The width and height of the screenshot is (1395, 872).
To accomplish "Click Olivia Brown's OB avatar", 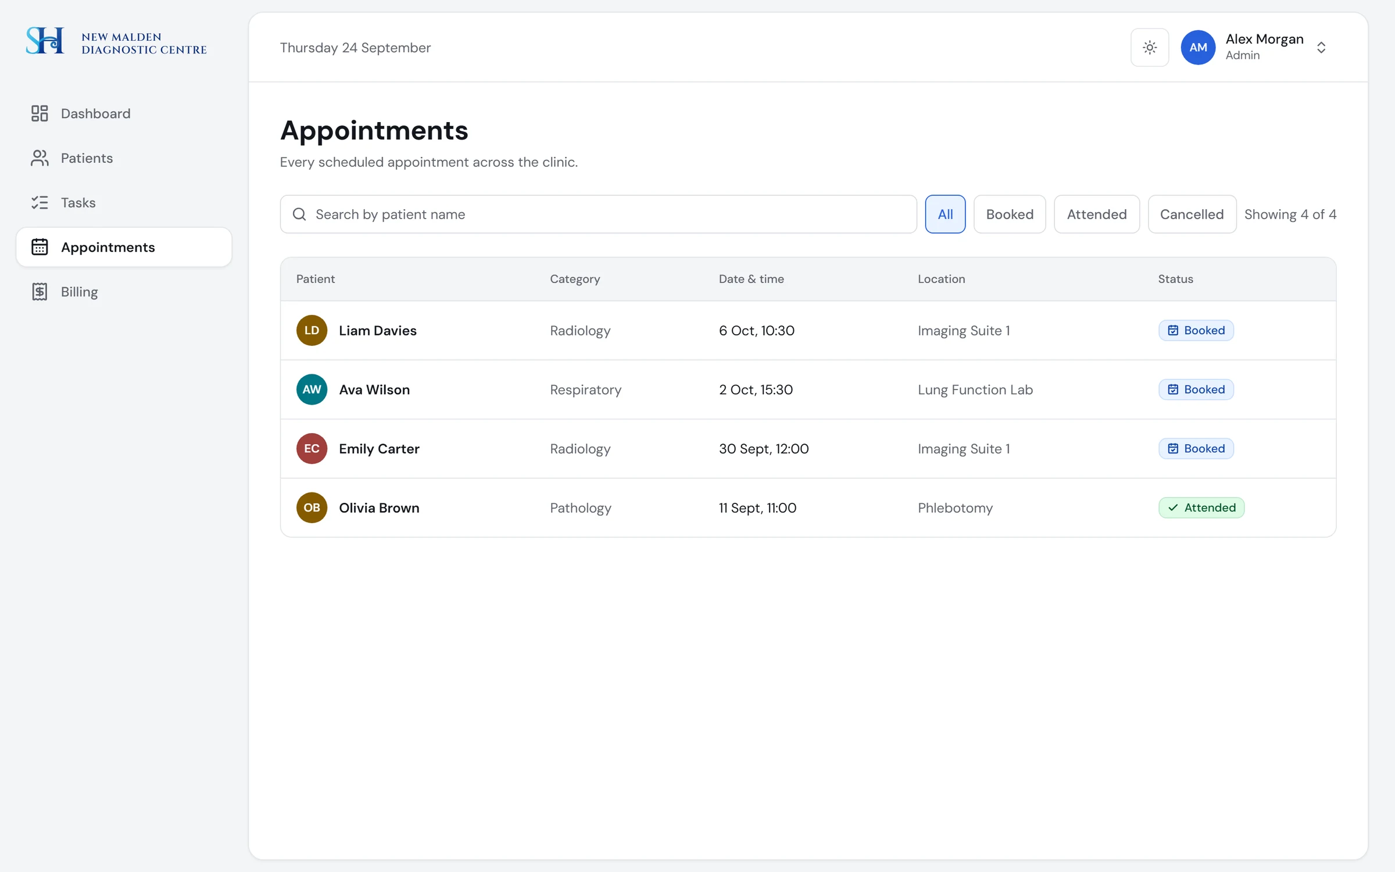I will tap(312, 508).
